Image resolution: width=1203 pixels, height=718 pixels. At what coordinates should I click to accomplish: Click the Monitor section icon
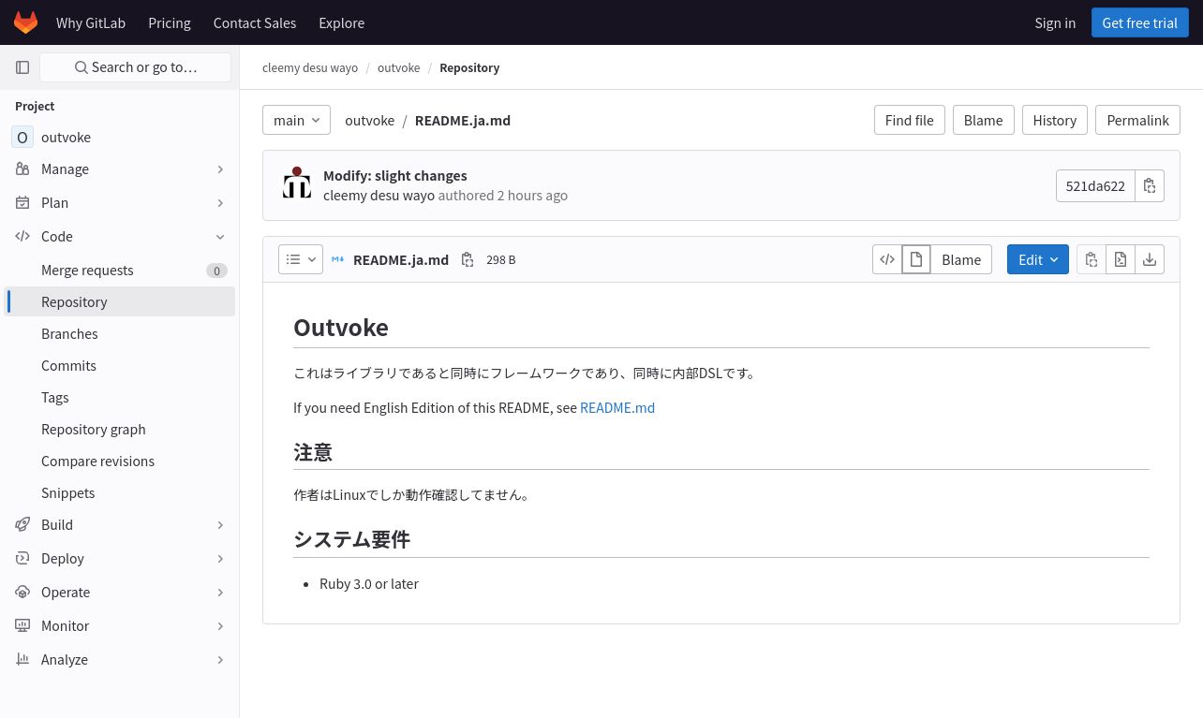pos(22,625)
